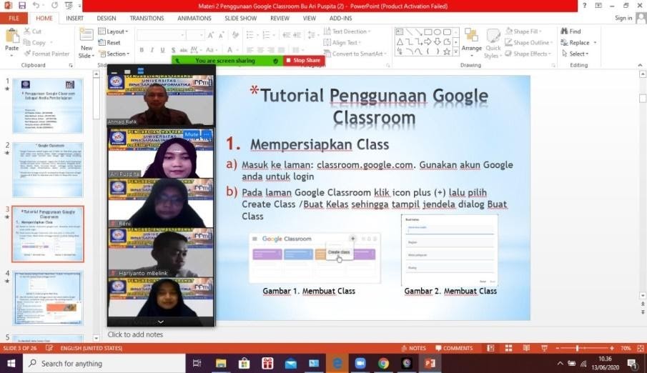Screen dimensions: 647x373
Task: Click the Save icon in quick access toolbar
Action: (22, 6)
